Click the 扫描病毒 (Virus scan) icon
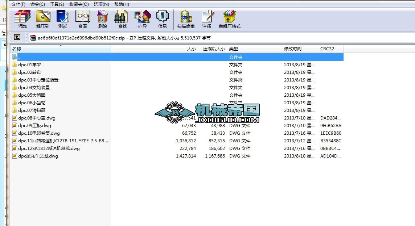The height and width of the screenshot is (226, 415). (x=186, y=16)
